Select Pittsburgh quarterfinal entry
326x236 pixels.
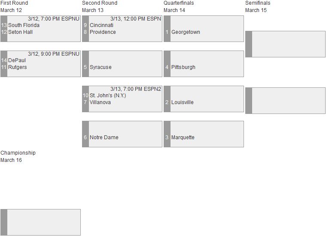(x=183, y=67)
